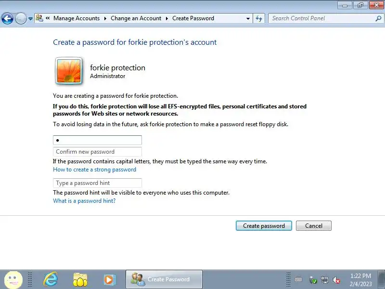
Task: Open How to create a strong password
Action: [94, 170]
